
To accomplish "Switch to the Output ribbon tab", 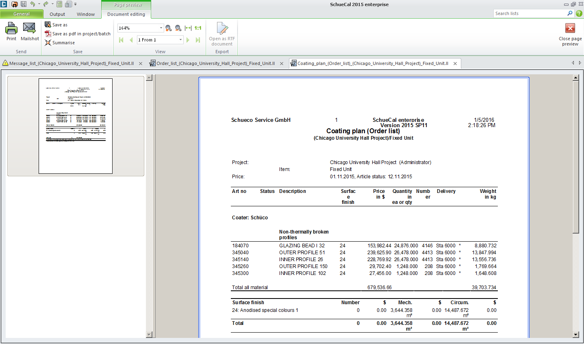I will pyautogui.click(x=57, y=14).
